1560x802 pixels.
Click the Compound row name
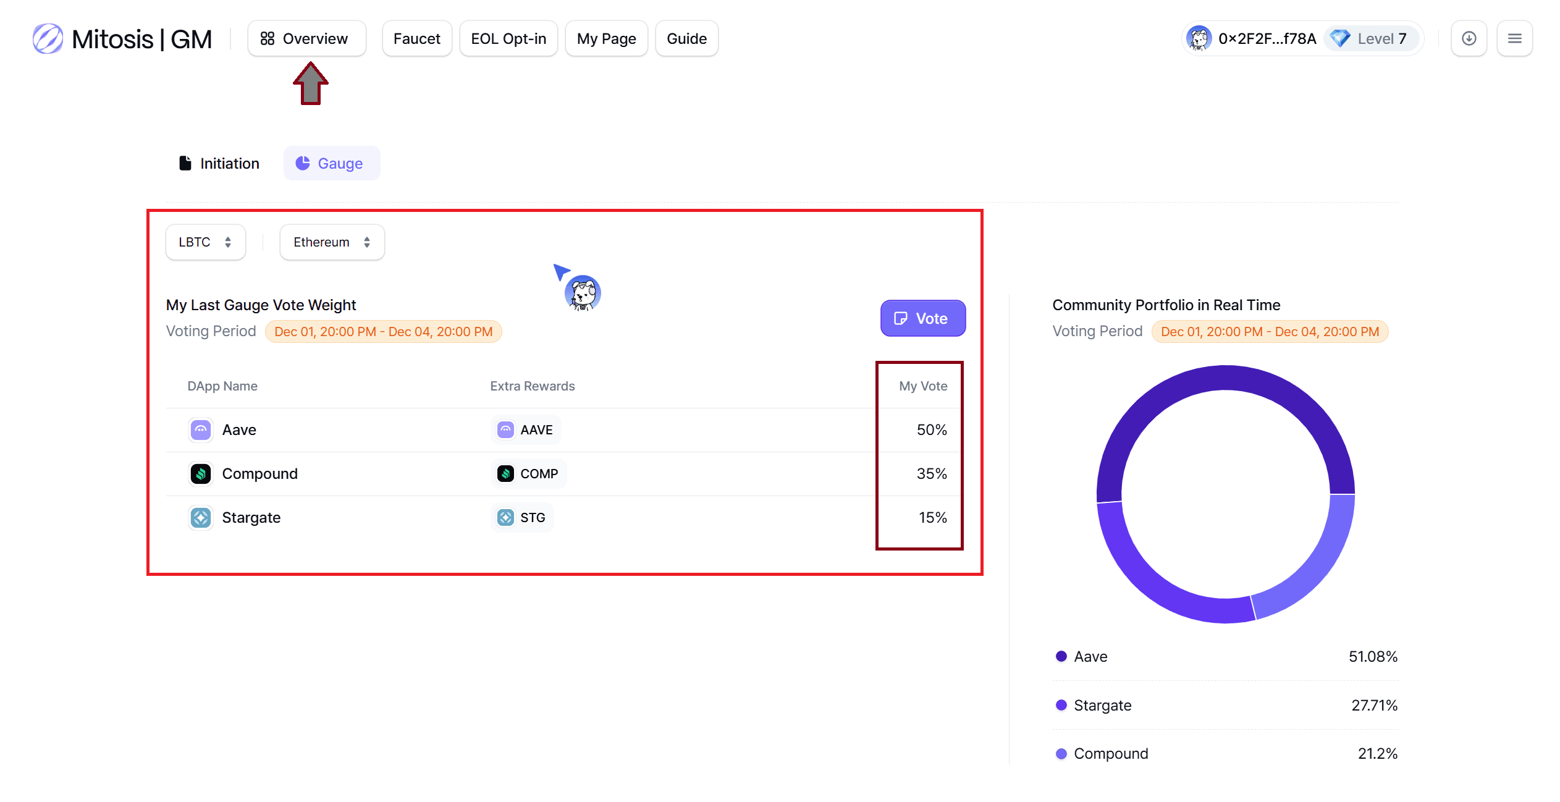click(259, 474)
